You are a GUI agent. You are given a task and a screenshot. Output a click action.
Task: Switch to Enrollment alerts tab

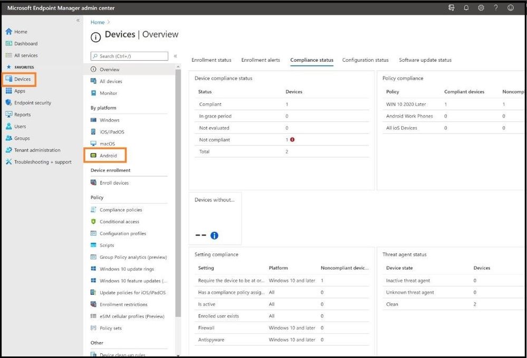click(x=261, y=60)
